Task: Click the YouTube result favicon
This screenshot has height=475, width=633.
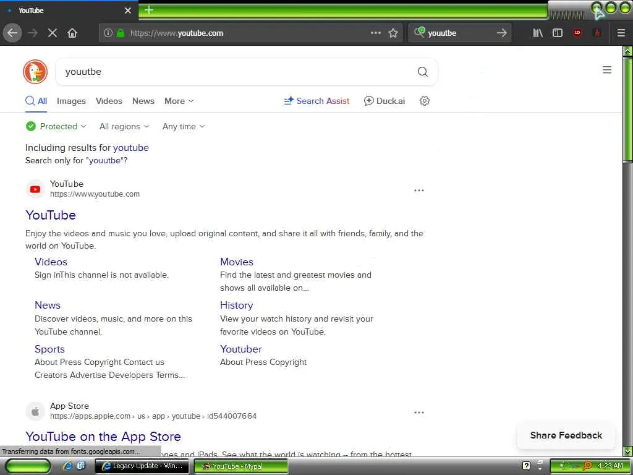Action: 35,189
